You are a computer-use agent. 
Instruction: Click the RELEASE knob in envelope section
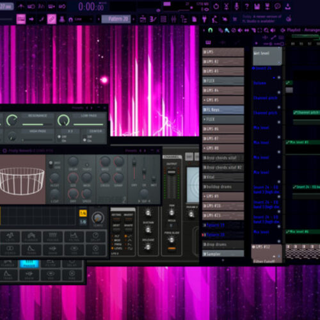[148, 247]
